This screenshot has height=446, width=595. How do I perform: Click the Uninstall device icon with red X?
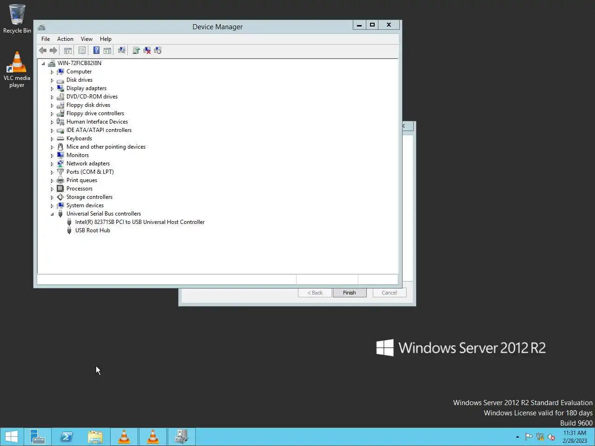[147, 51]
